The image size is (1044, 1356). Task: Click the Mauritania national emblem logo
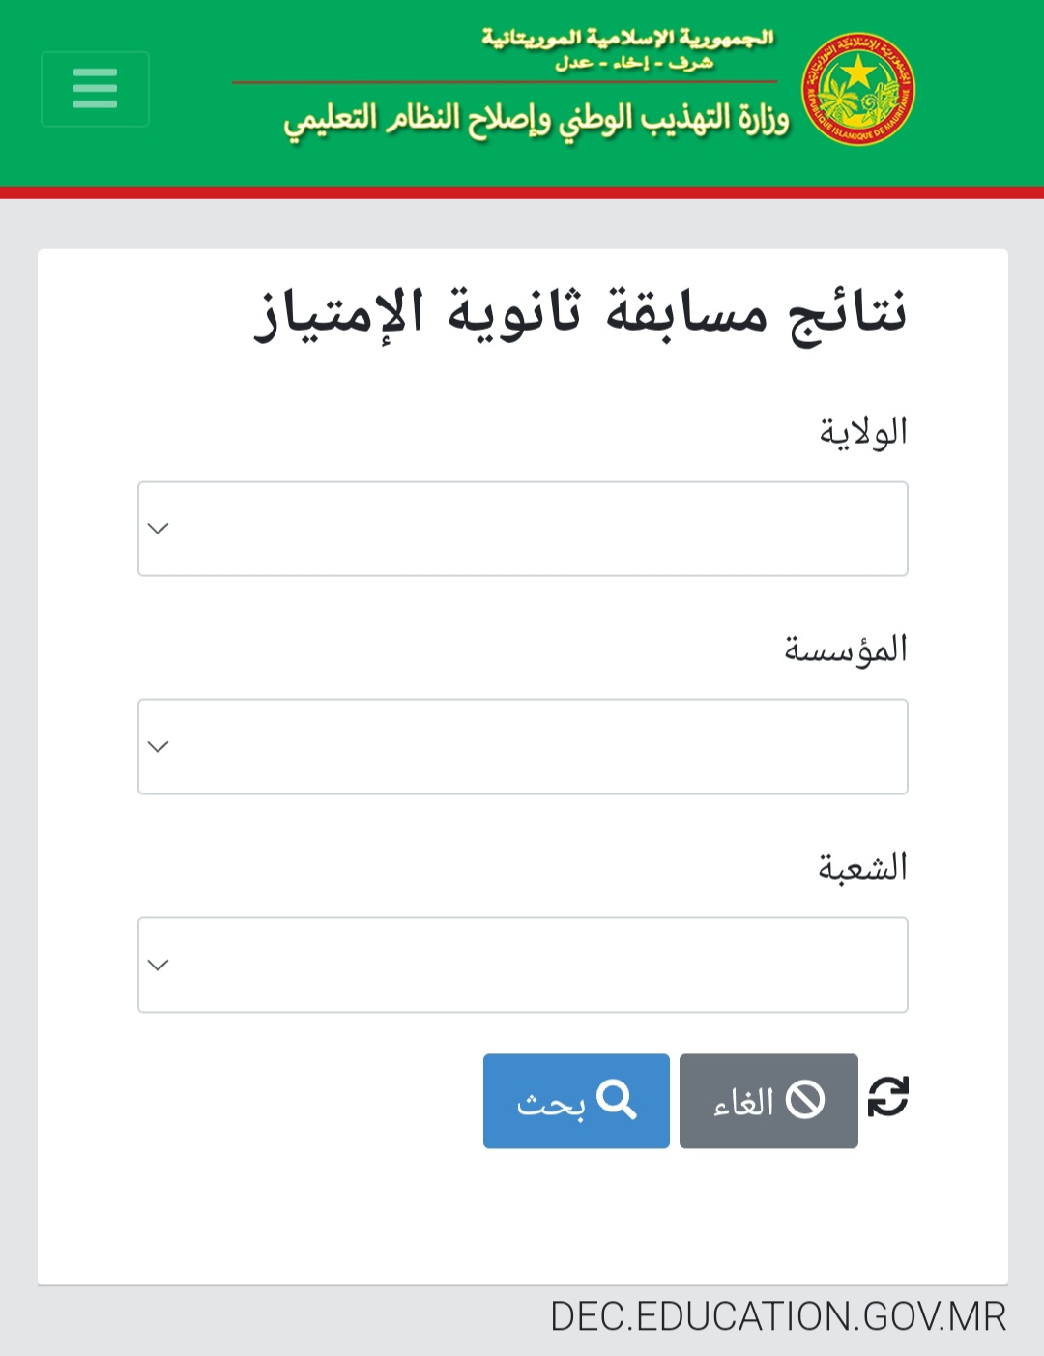[x=857, y=89]
